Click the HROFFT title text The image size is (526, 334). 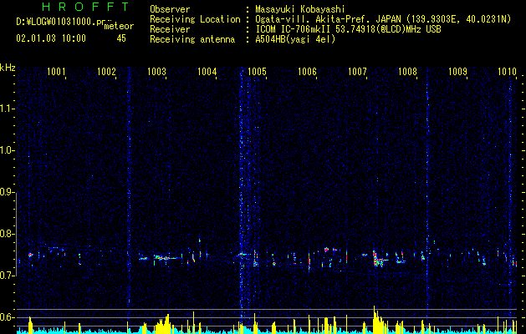[x=85, y=7]
